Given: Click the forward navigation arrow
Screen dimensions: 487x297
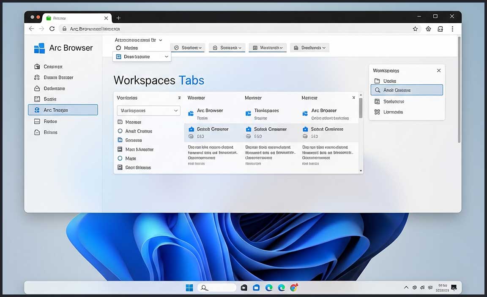Looking at the screenshot, I should pyautogui.click(x=41, y=29).
